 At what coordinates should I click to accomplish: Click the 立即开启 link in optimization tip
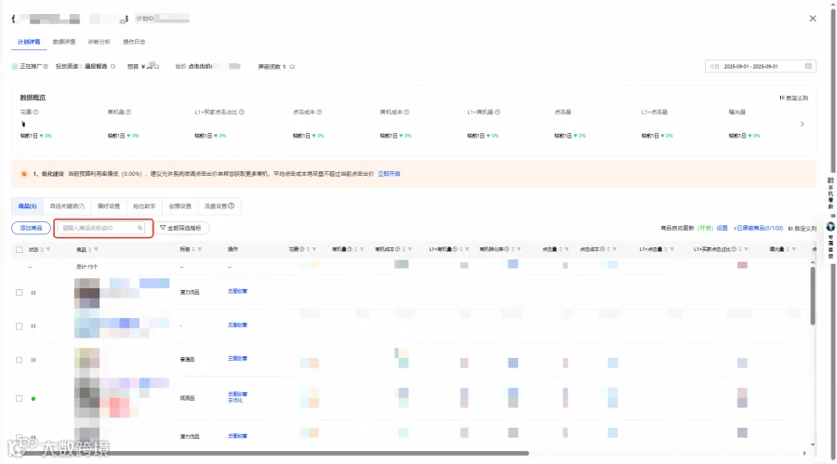(x=389, y=174)
